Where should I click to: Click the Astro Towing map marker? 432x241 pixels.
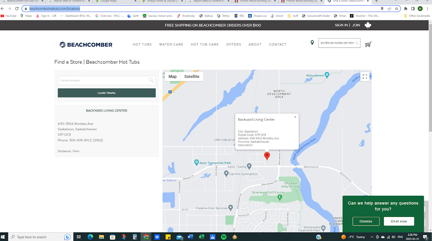point(249,167)
